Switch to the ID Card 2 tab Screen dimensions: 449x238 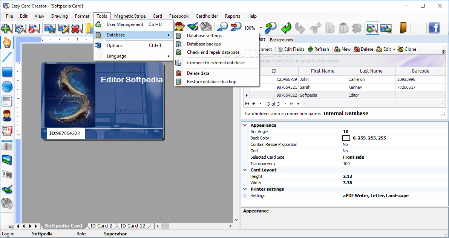tap(101, 226)
